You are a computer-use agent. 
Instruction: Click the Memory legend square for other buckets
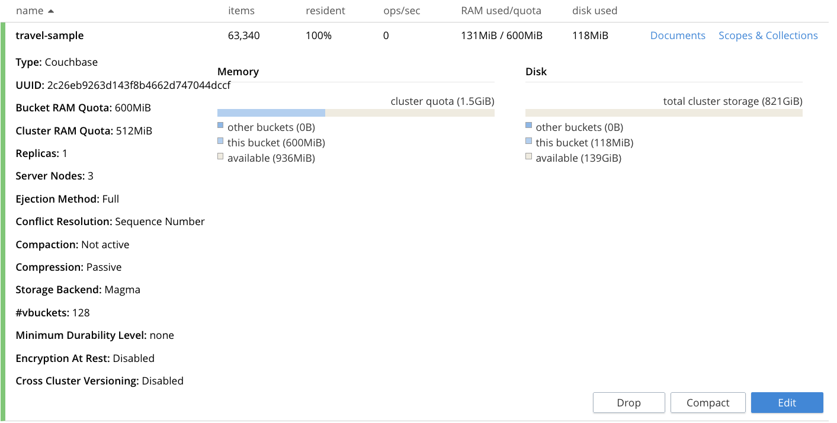[x=220, y=126]
